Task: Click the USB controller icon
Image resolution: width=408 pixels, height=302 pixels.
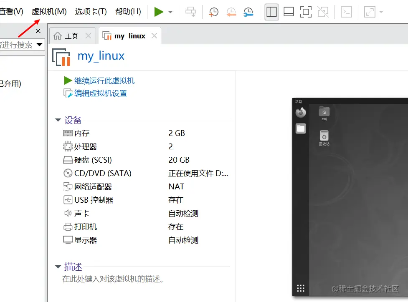Action: (x=68, y=200)
